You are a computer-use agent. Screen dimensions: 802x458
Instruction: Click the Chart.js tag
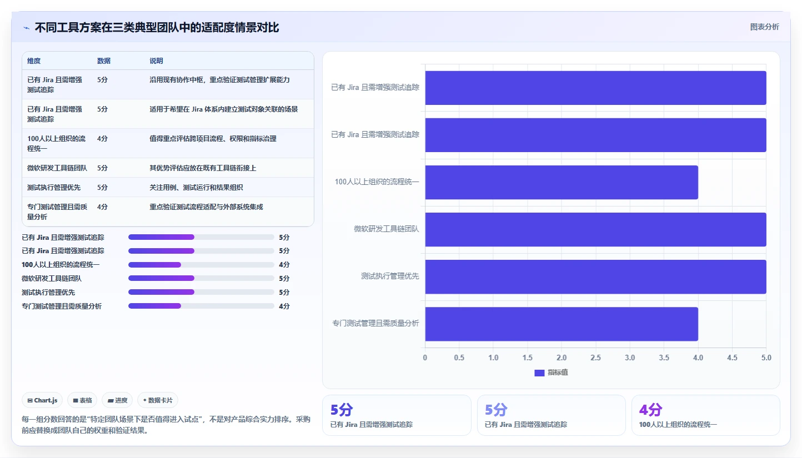[x=42, y=400]
